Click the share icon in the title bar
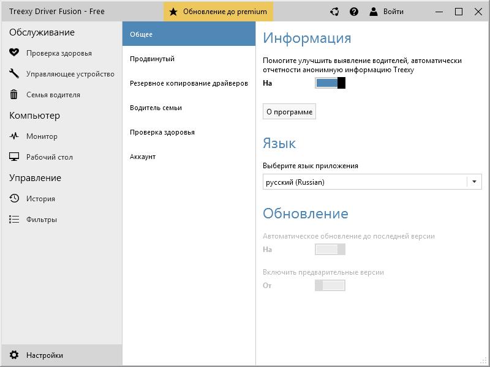The width and height of the screenshot is (490, 367). [334, 12]
